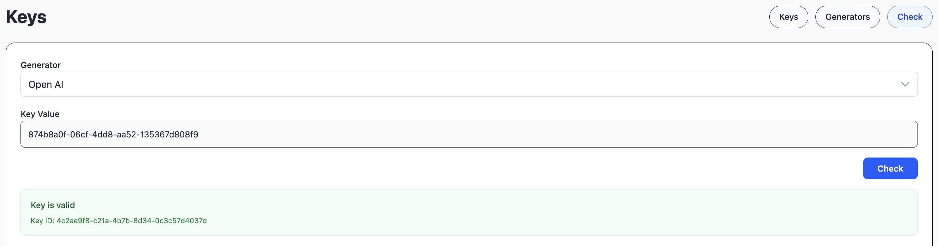This screenshot has height=246, width=938.
Task: Focus the Key Value input field
Action: pos(469,134)
